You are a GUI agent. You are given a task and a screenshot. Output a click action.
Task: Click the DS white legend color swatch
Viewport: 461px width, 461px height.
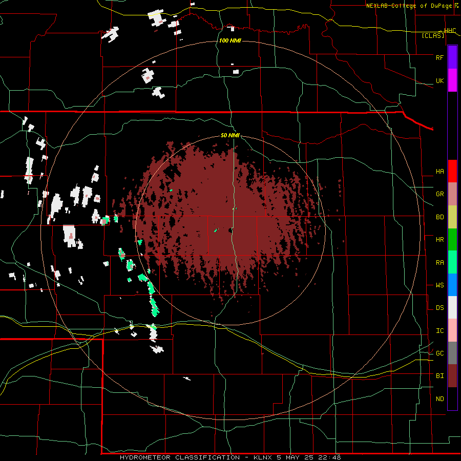pos(452,307)
